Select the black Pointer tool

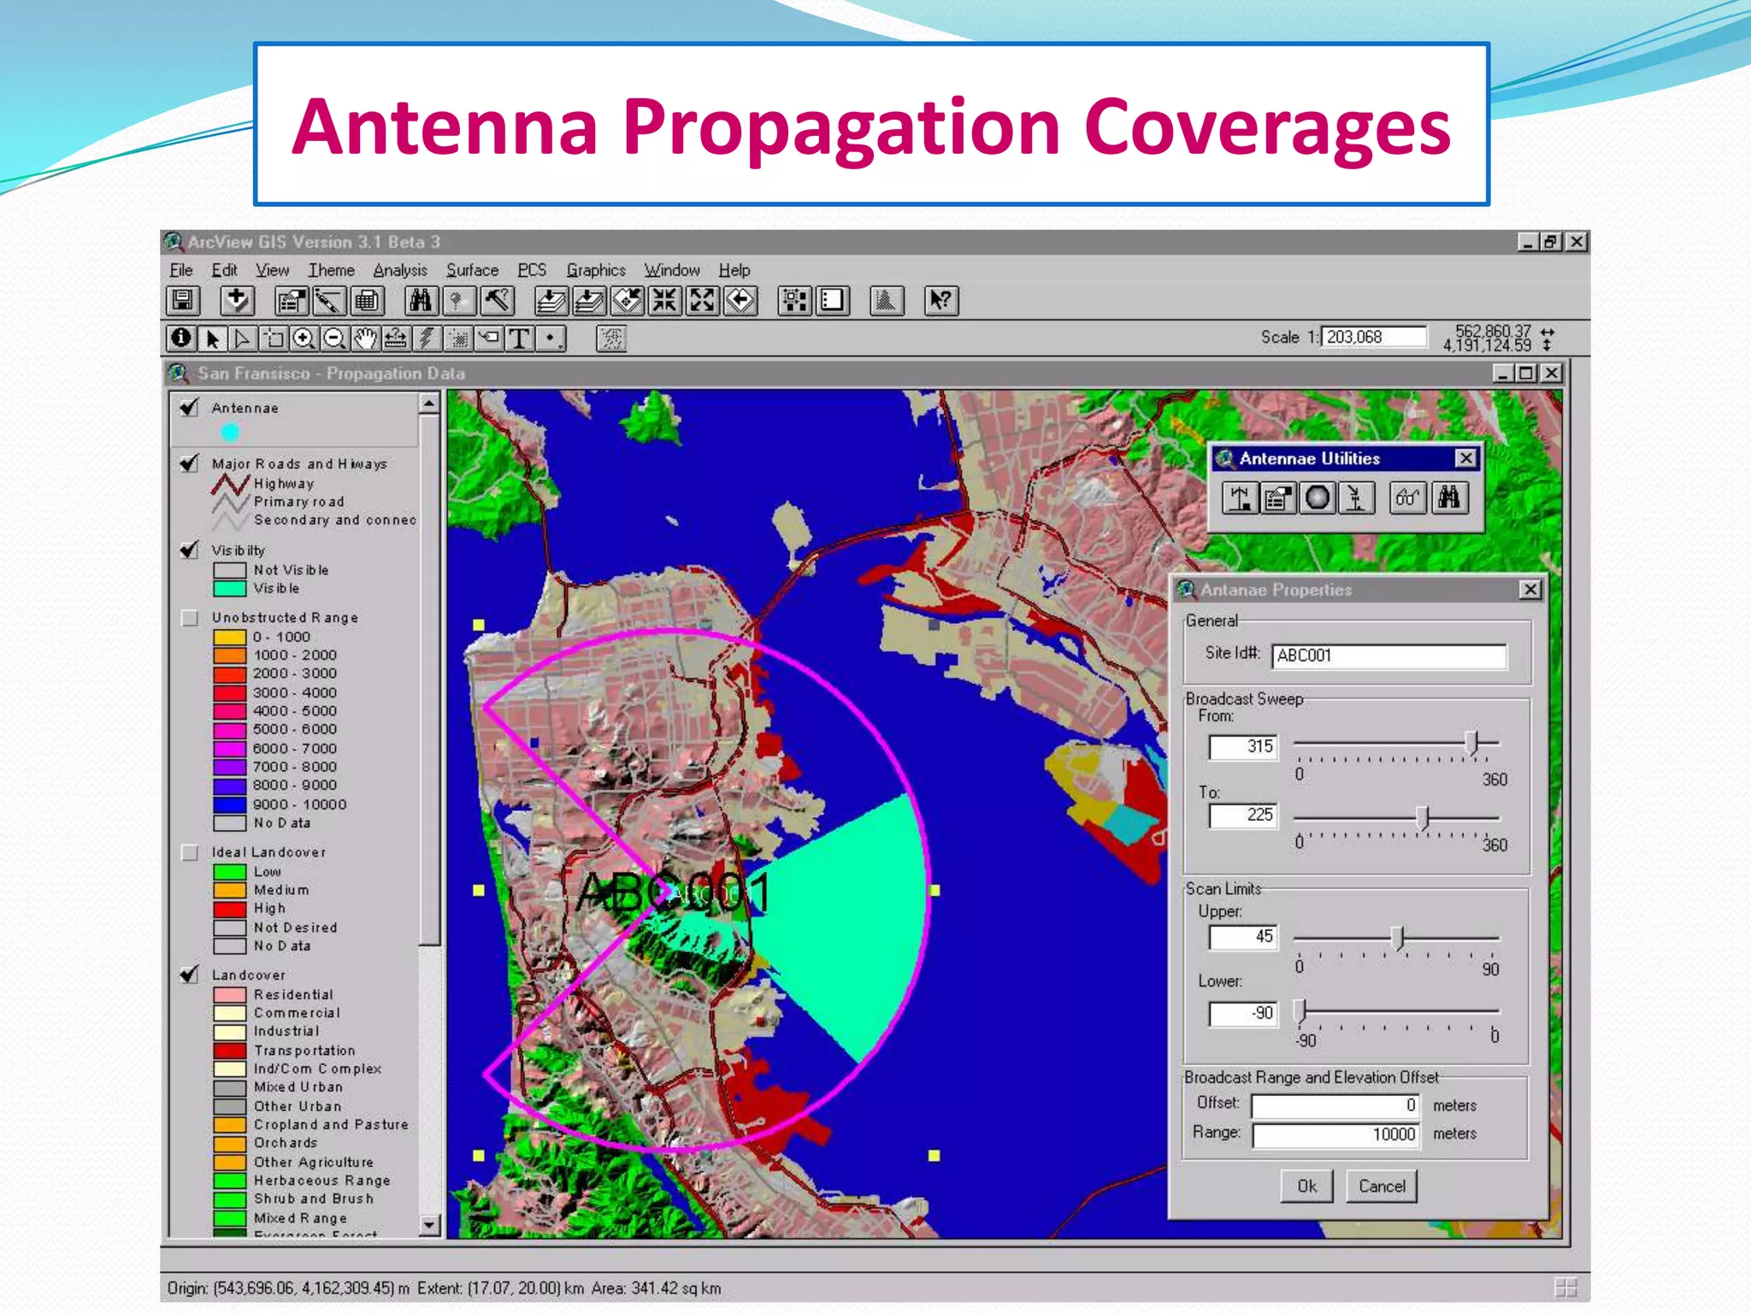tap(212, 339)
